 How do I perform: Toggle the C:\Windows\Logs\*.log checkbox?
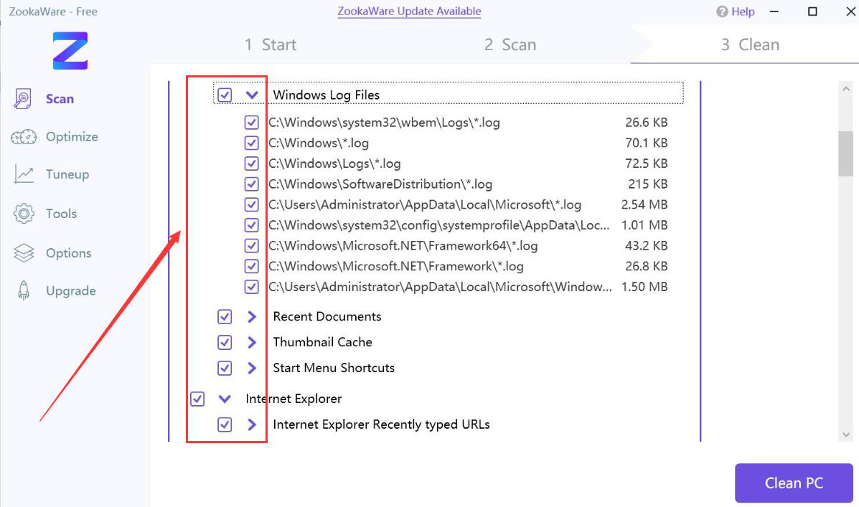[251, 164]
